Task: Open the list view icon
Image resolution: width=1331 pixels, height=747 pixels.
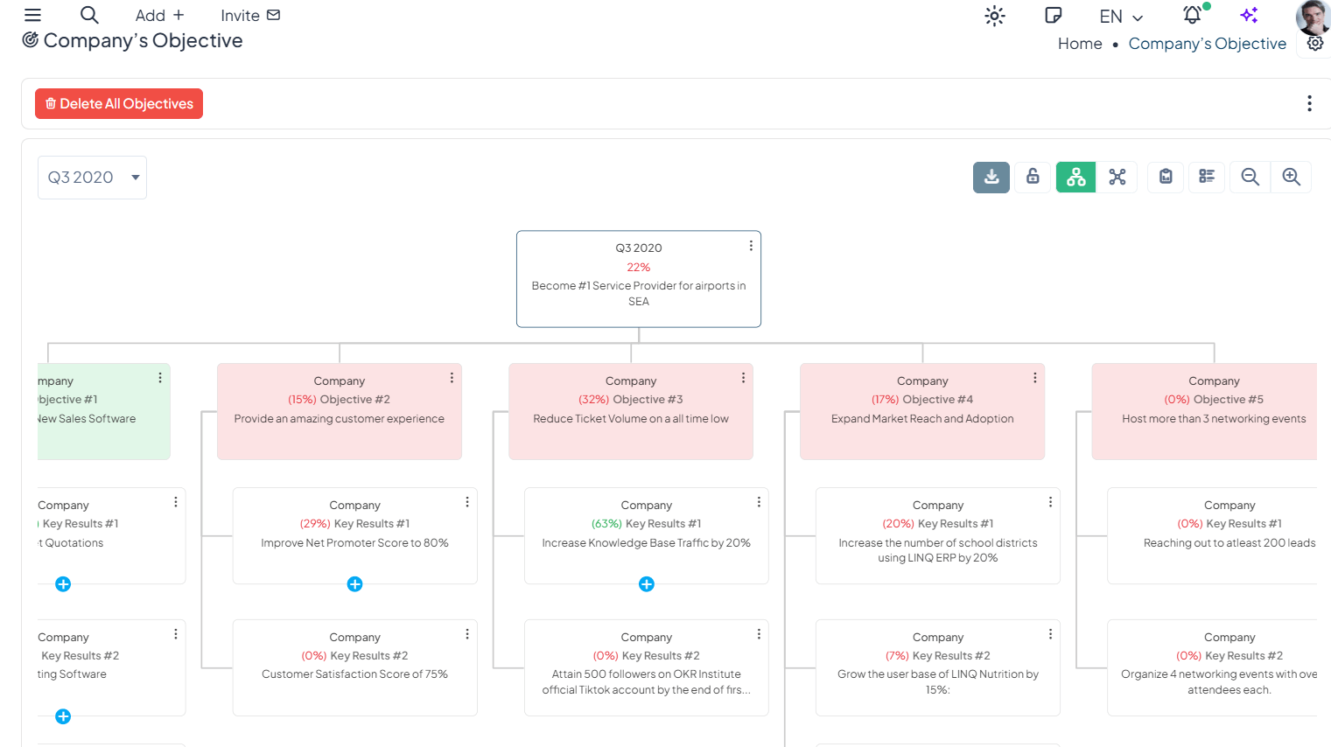Action: (x=1207, y=178)
